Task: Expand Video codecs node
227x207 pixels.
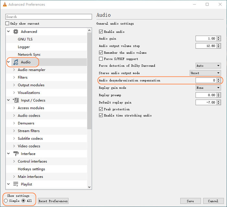Action: click(14, 146)
